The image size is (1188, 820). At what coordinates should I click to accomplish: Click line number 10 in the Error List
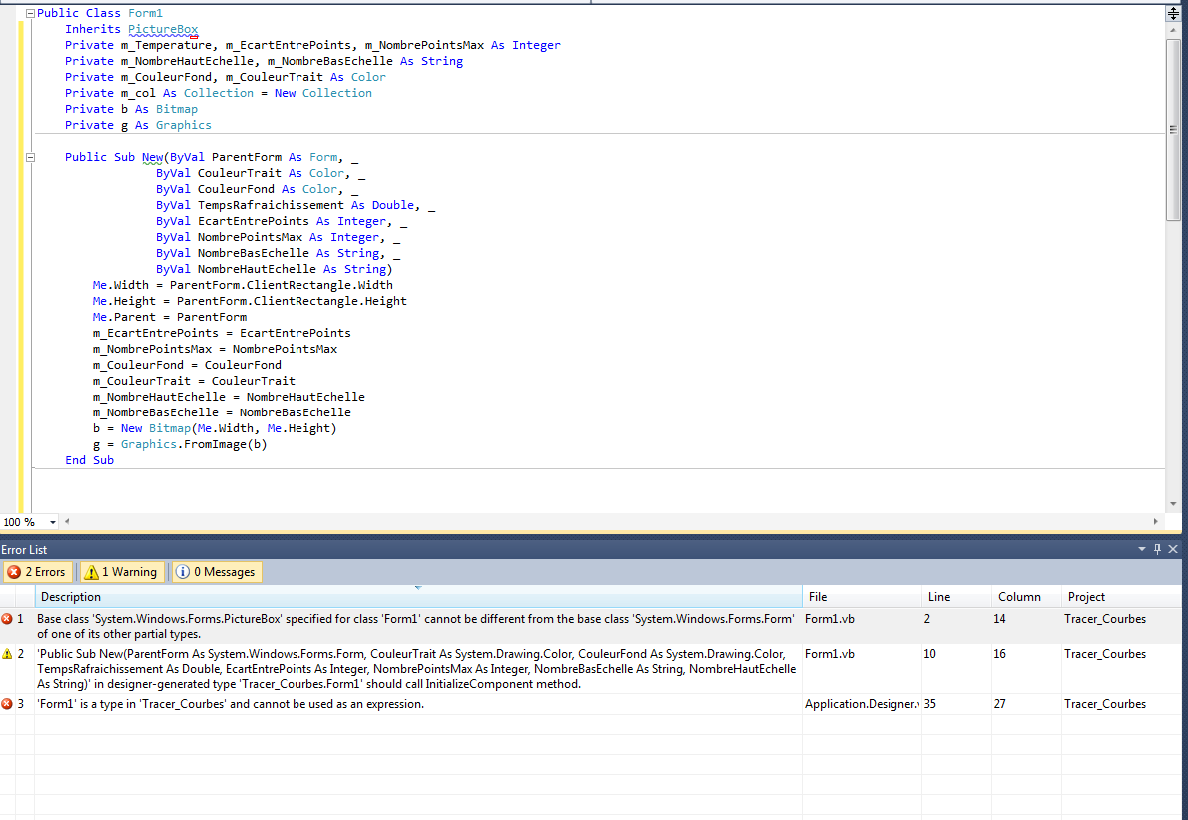[929, 654]
